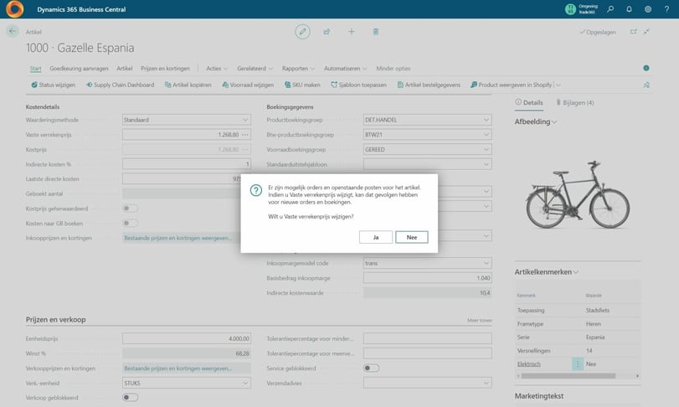Screen dimensions: 679x407
Task: Expand the Afbeelding section chevron
Action: point(554,122)
